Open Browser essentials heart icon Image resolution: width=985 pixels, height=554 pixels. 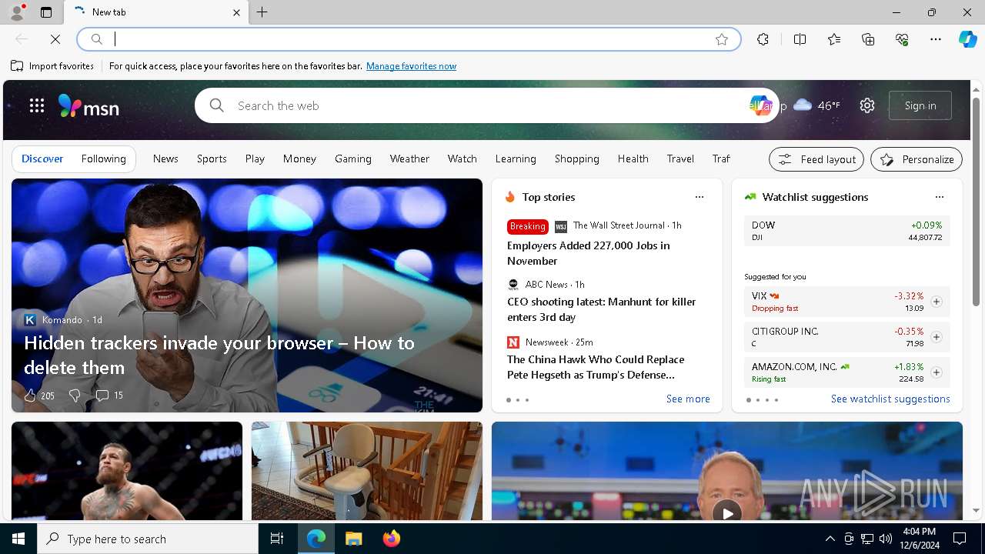point(902,39)
